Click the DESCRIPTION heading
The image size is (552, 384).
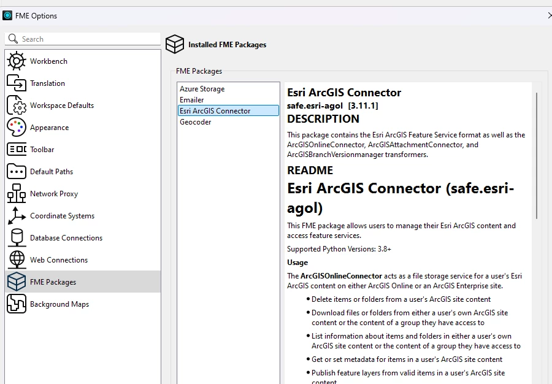pyautogui.click(x=323, y=119)
